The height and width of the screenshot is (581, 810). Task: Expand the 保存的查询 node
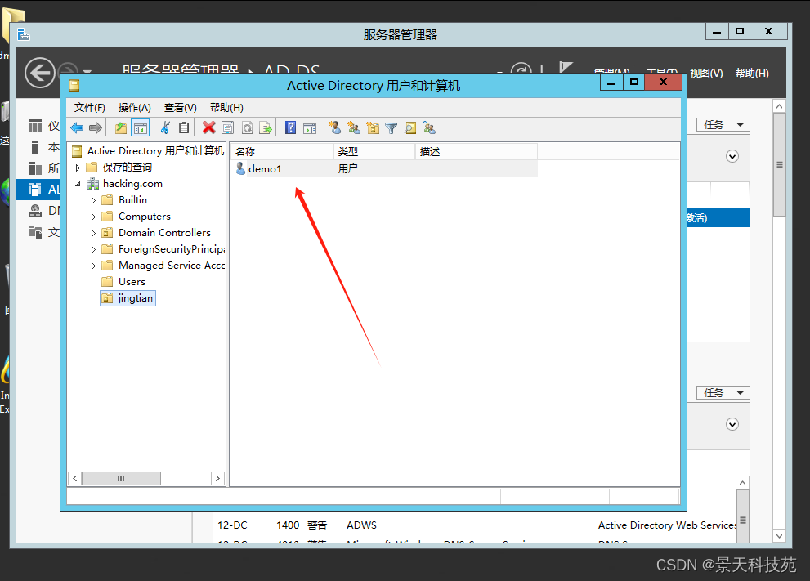[78, 168]
